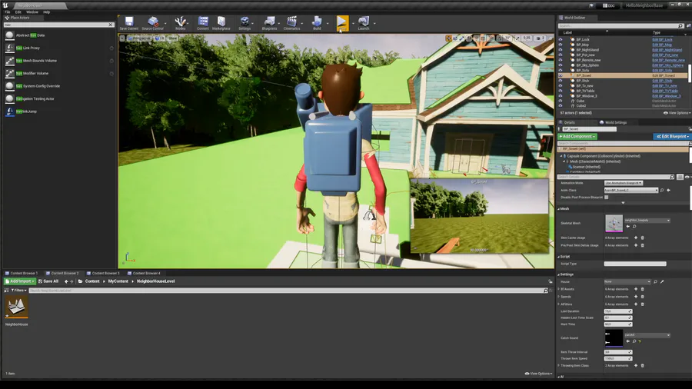Open the File menu
The image size is (692, 389).
[x=7, y=12]
